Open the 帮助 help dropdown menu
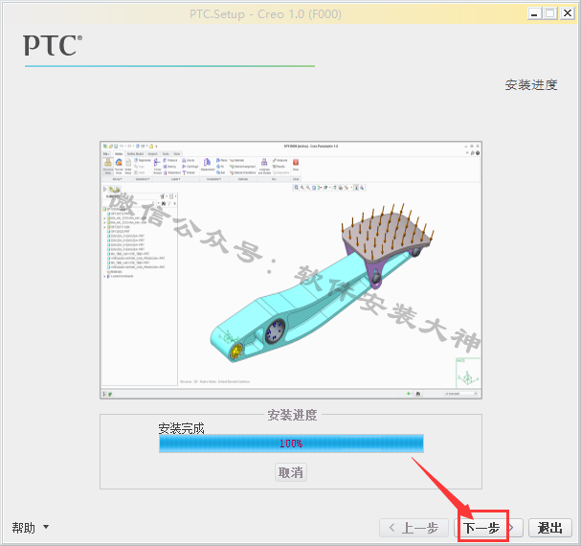Screen dimensions: 581x546 31,528
